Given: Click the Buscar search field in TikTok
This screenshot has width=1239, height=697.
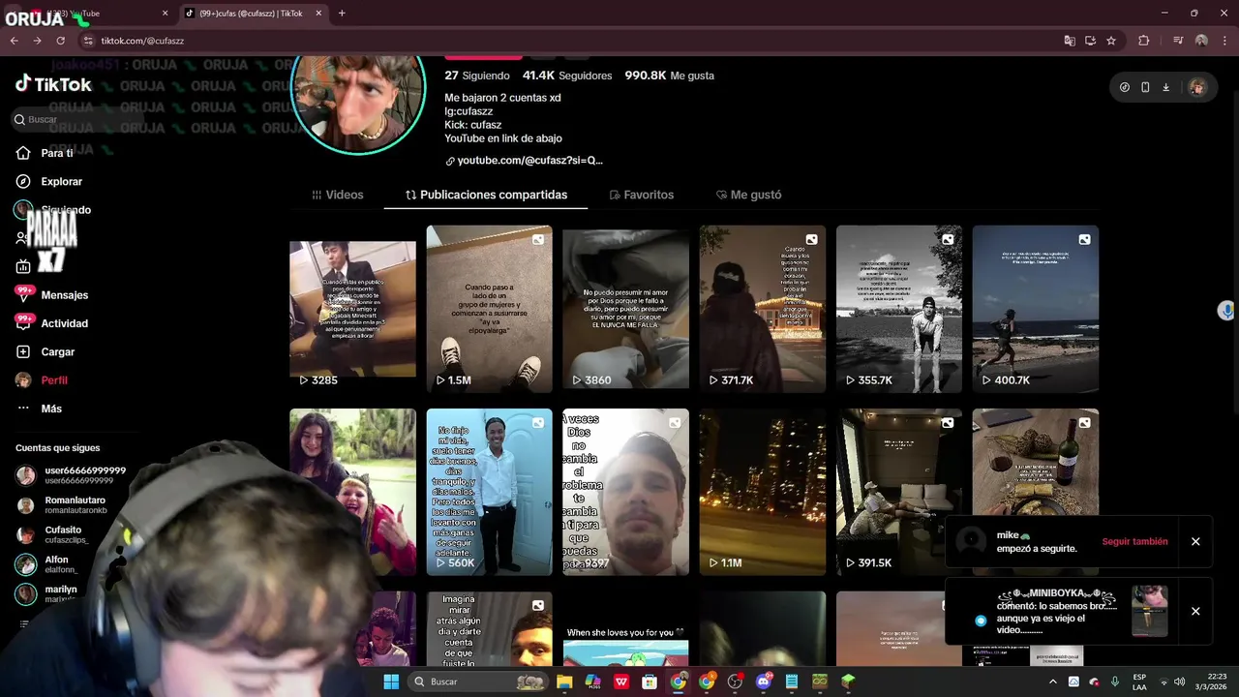Looking at the screenshot, I should click(77, 119).
